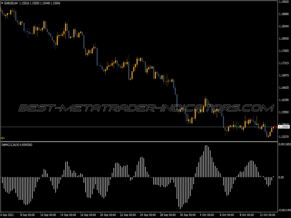This screenshot has width=291, height=218.
Task: Click the 1.17315 price axis label
Action: 284,63
